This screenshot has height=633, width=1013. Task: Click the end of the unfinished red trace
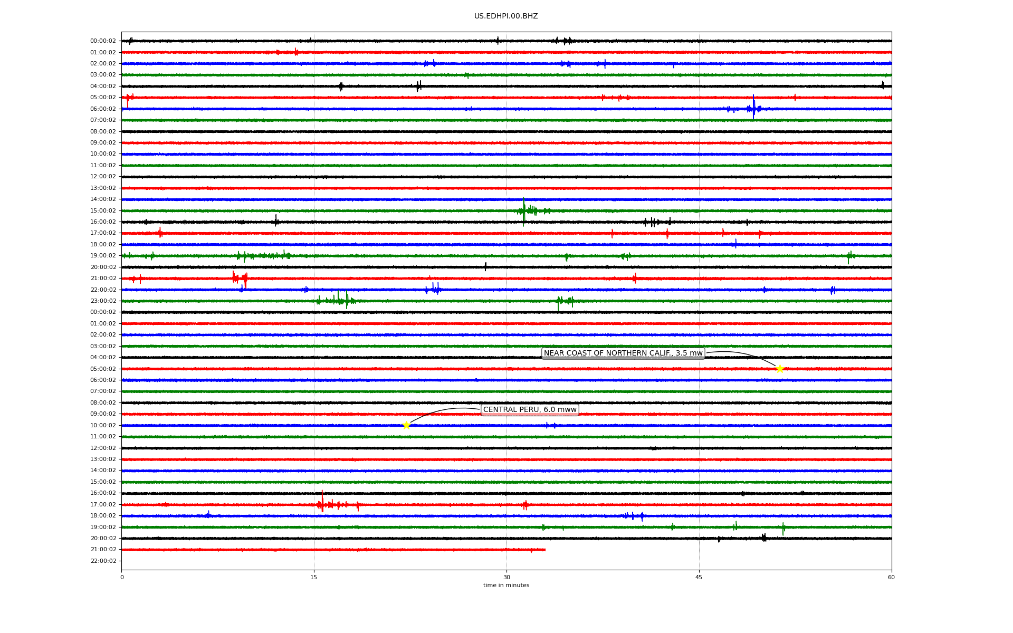544,550
